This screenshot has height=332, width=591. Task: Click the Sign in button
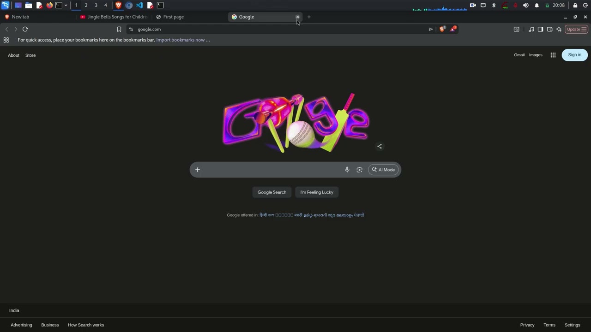click(x=575, y=55)
